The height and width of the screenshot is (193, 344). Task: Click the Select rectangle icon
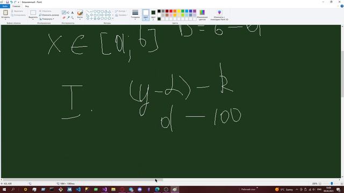[x=33, y=13]
